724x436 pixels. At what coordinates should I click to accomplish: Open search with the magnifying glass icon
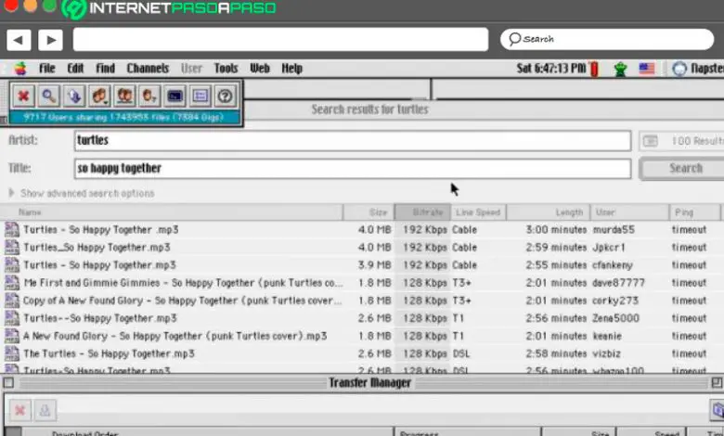[x=48, y=96]
